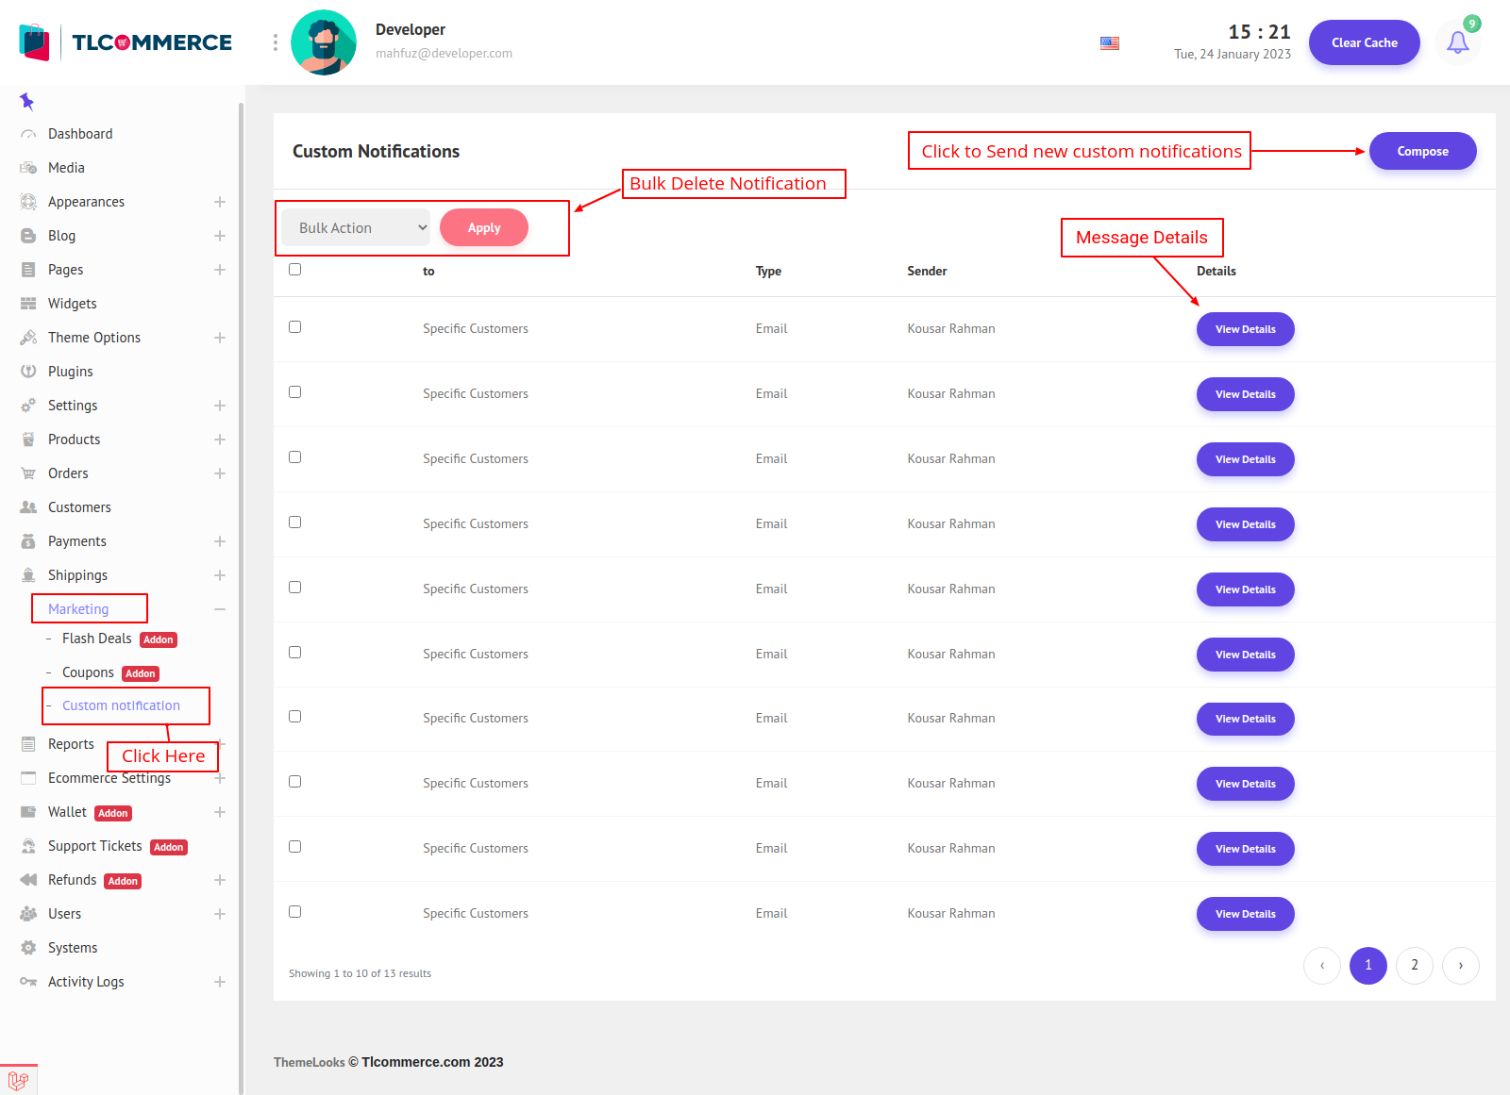Click the Plugins plug icon
Screen dimensions: 1510x1095
tap(28, 372)
